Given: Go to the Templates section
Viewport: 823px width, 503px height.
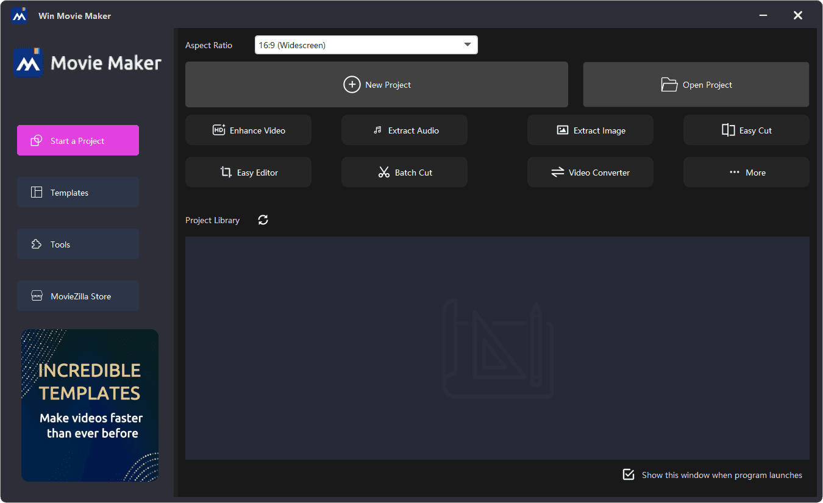Looking at the screenshot, I should [78, 192].
